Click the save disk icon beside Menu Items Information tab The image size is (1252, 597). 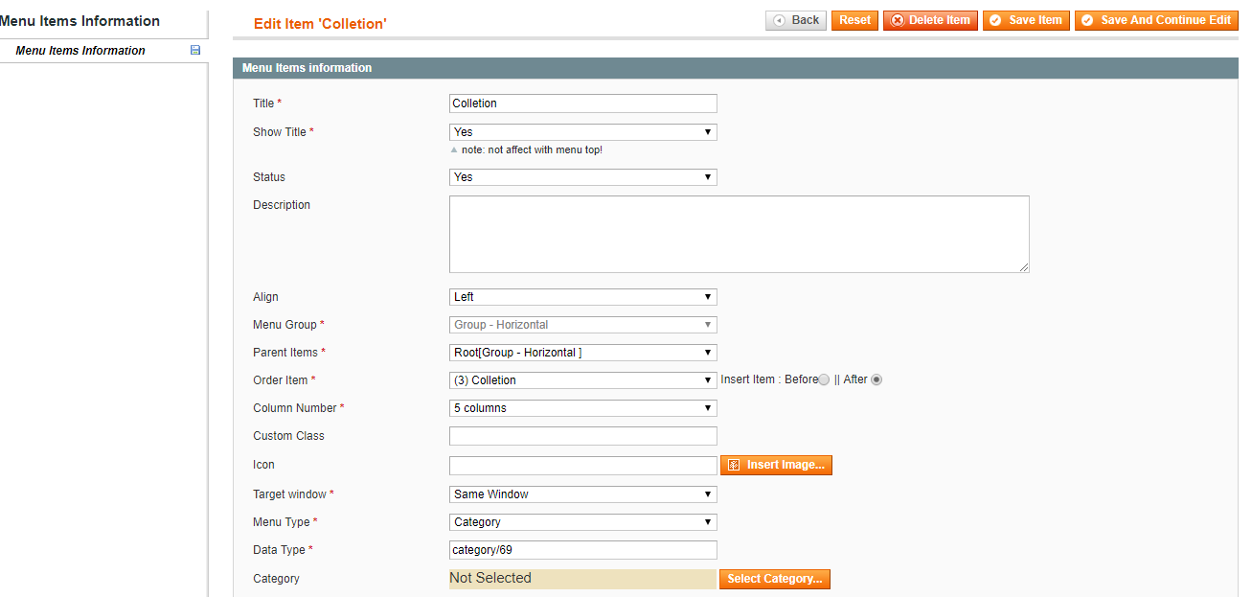[x=195, y=50]
